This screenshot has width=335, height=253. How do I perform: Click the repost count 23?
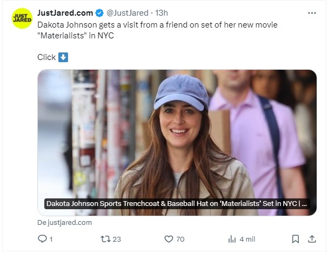(117, 239)
